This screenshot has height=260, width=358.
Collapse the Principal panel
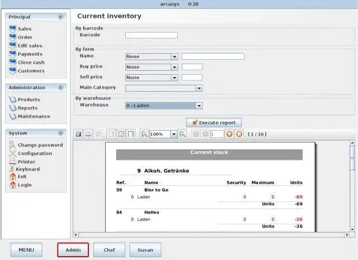point(60,17)
